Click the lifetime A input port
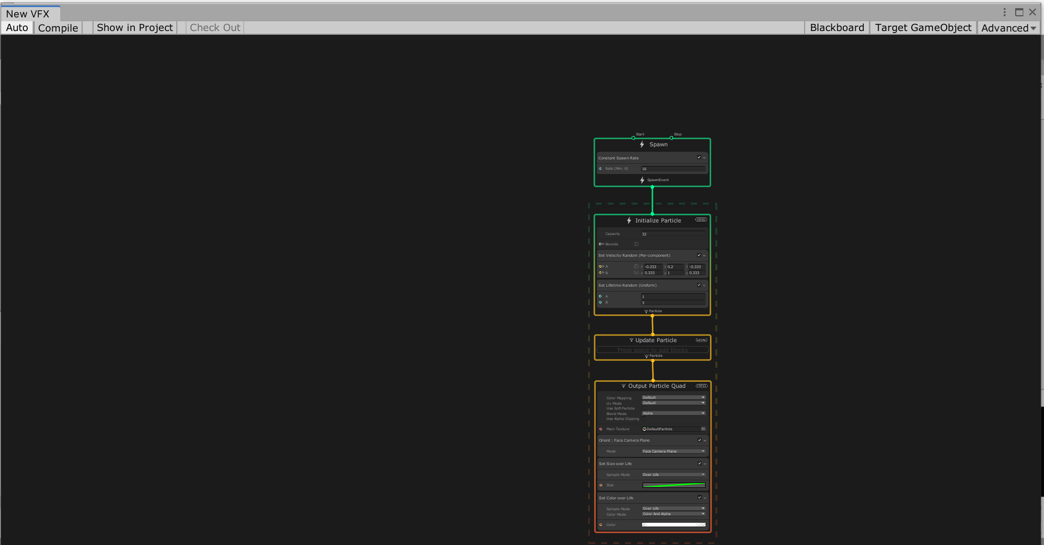1044x545 pixels. tap(601, 296)
